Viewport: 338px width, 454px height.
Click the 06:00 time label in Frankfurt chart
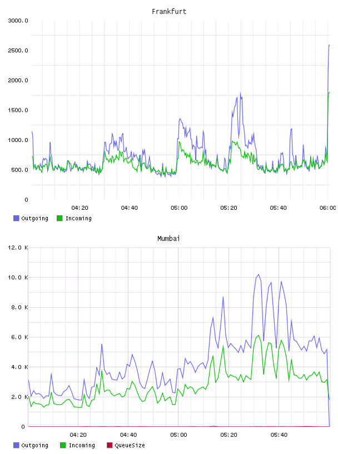(328, 208)
